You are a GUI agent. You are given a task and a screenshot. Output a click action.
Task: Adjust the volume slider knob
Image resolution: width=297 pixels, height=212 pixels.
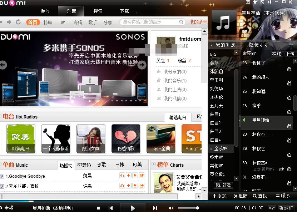point(197,208)
